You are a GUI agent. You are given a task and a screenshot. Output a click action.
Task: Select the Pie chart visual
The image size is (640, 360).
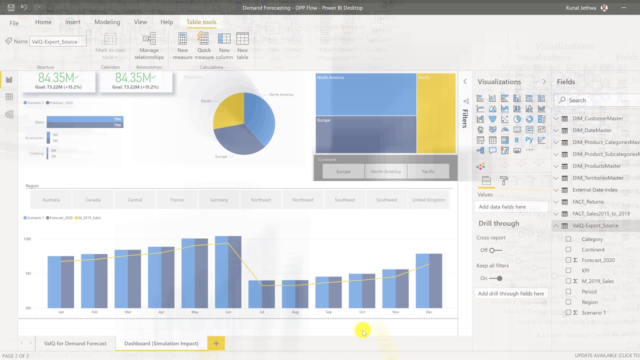pos(517,119)
